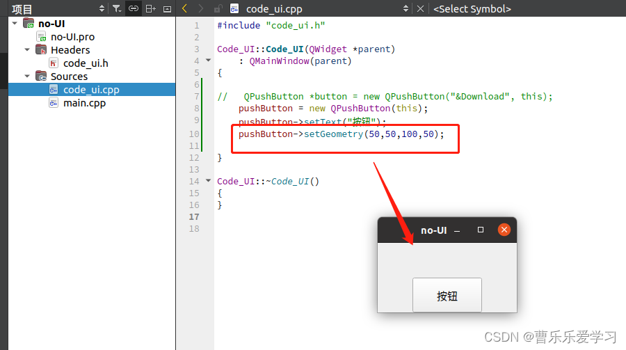
Task: Go back with the yellow left arrow
Action: [184, 9]
